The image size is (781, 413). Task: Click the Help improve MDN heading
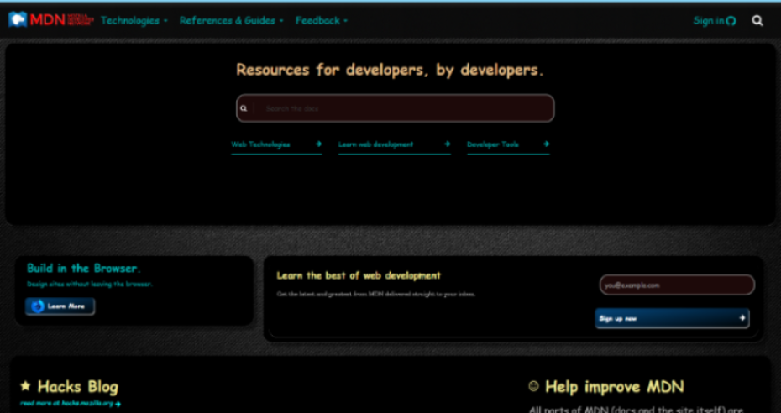pyautogui.click(x=615, y=387)
